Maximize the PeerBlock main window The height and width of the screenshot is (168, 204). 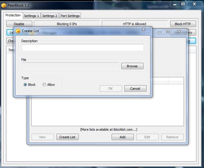[x=183, y=4]
